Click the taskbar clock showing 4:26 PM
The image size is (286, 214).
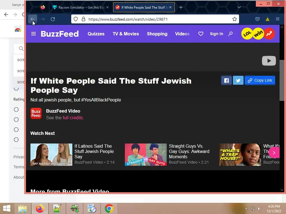point(274,208)
